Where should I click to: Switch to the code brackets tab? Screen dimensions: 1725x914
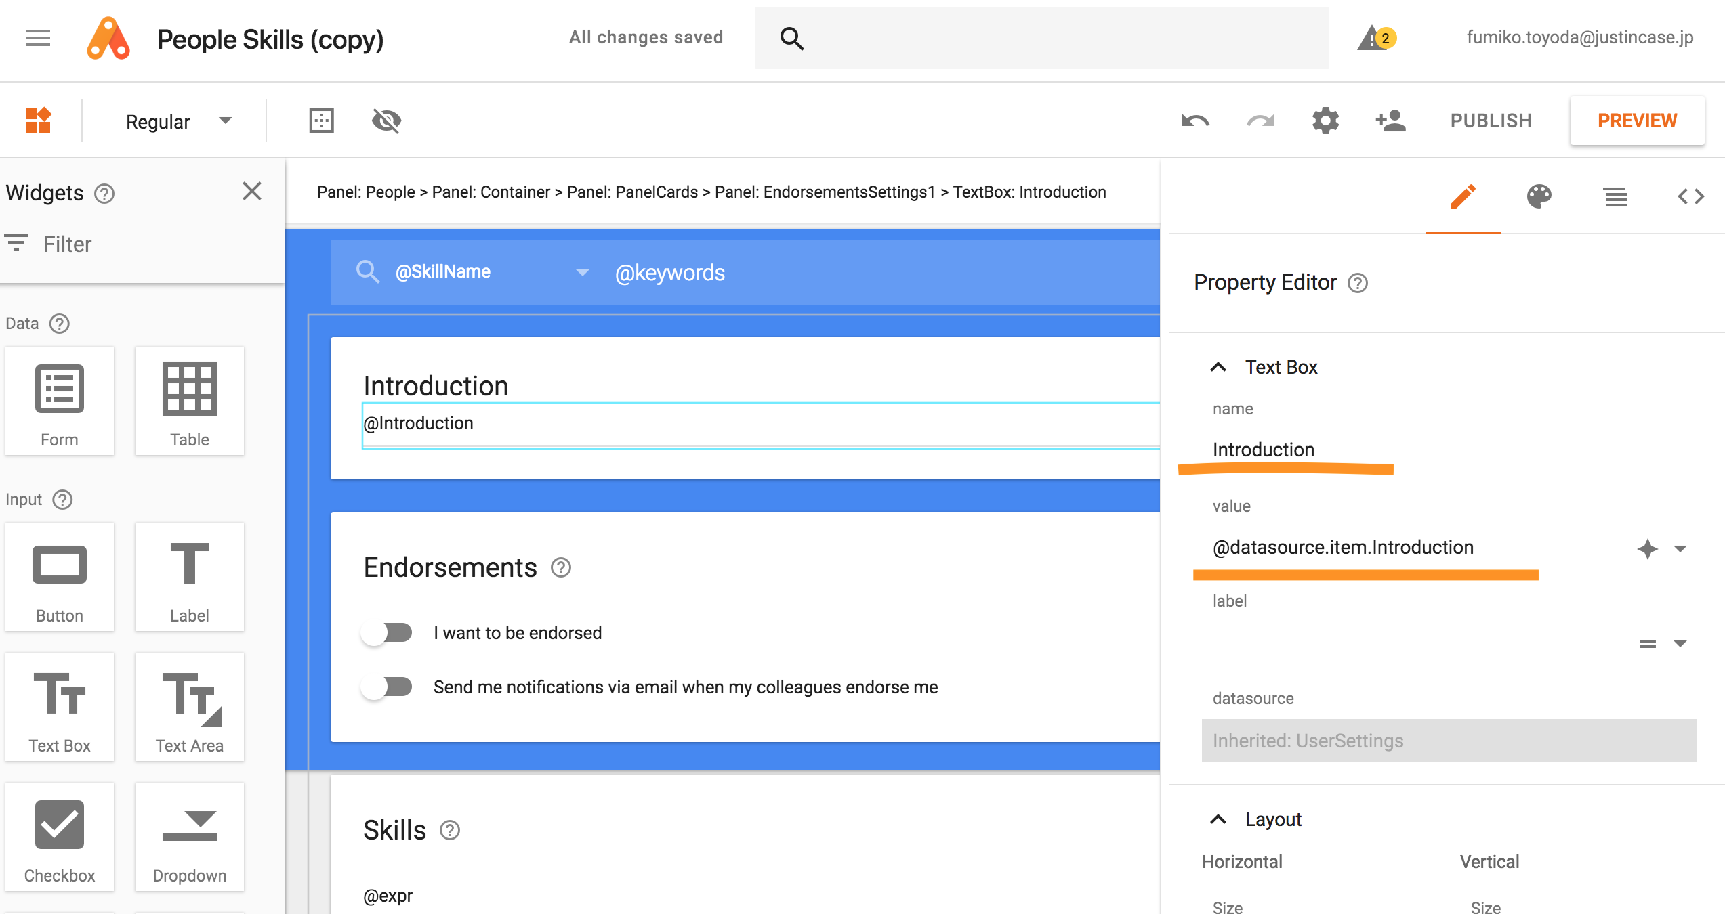coord(1690,197)
